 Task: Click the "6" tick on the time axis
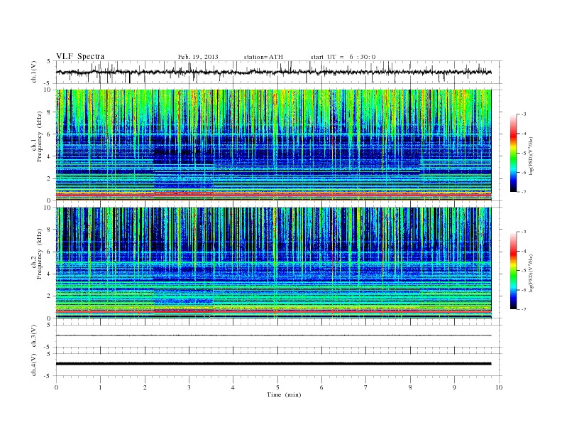(x=321, y=387)
